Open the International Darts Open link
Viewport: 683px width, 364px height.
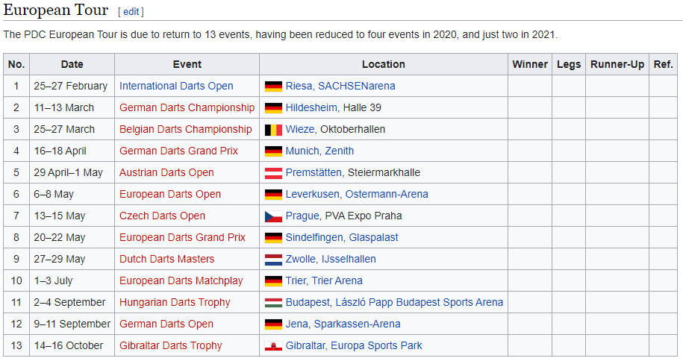176,87
